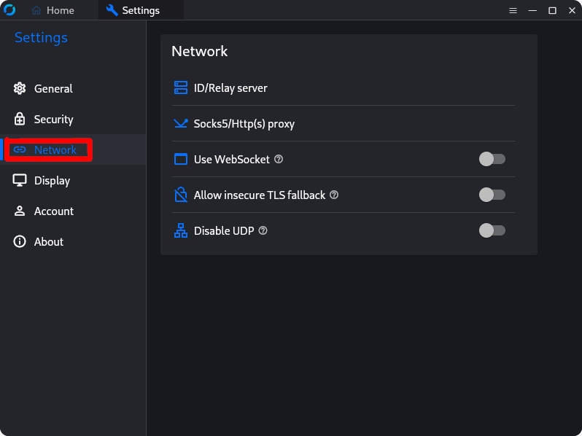Toggle the Disable UDP switch
Viewport: 582px width, 436px height.
click(492, 230)
